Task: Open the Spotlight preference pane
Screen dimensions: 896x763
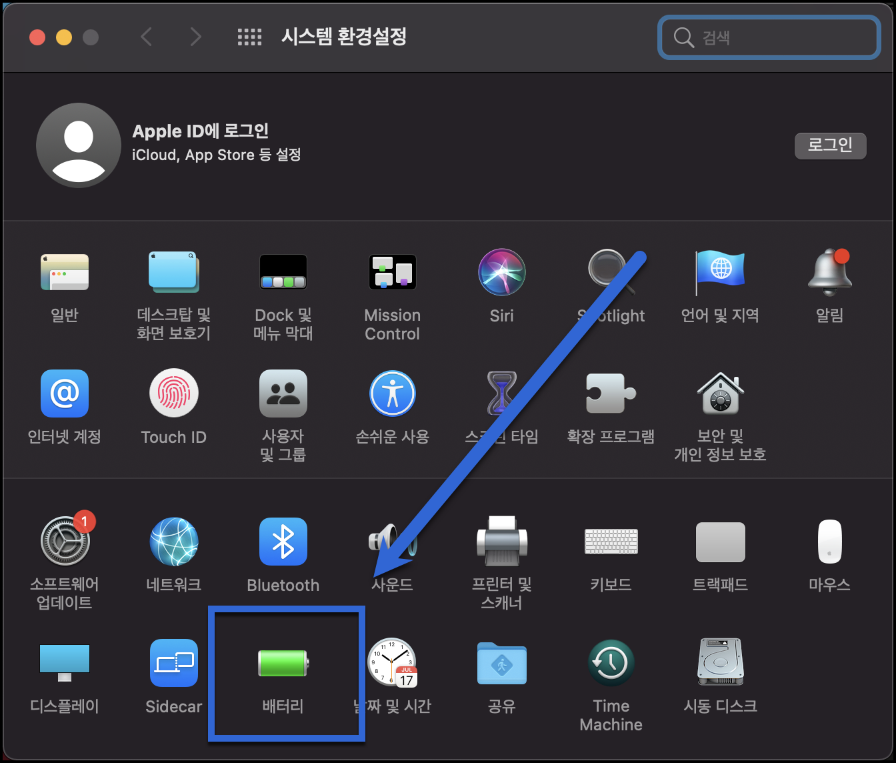Action: (x=611, y=272)
